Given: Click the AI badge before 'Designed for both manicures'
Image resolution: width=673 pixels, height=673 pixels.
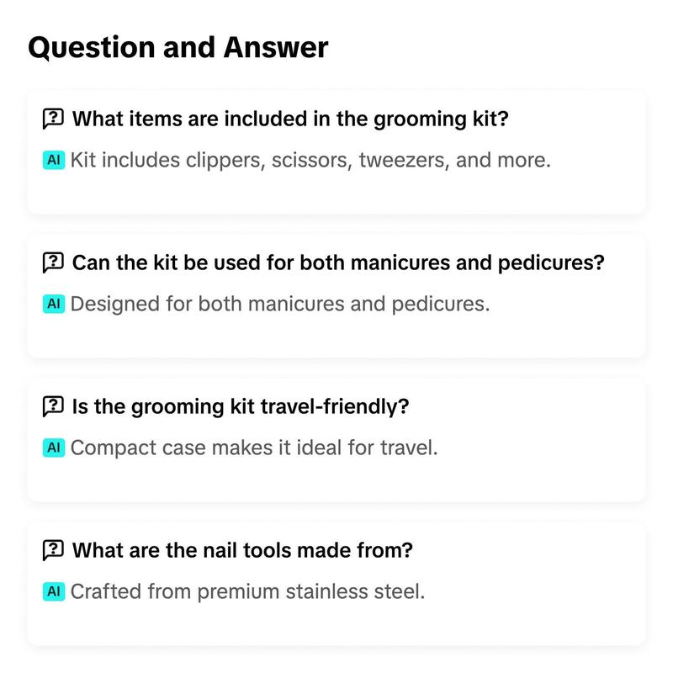Looking at the screenshot, I should tap(54, 304).
